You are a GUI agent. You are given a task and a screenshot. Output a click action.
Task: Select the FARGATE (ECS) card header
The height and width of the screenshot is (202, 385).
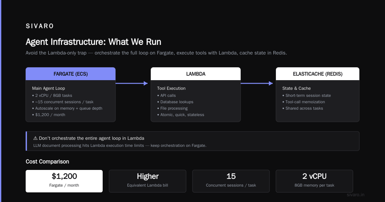coord(71,74)
